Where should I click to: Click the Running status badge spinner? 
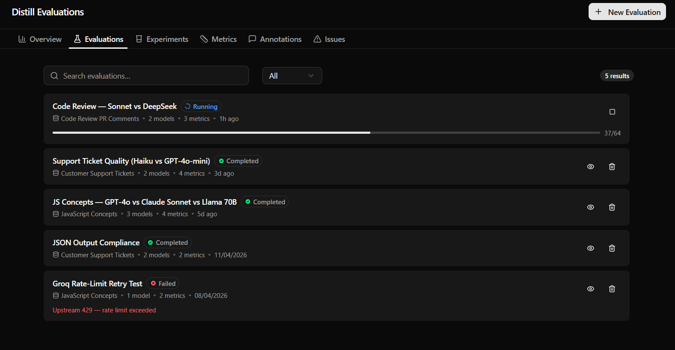coord(187,106)
